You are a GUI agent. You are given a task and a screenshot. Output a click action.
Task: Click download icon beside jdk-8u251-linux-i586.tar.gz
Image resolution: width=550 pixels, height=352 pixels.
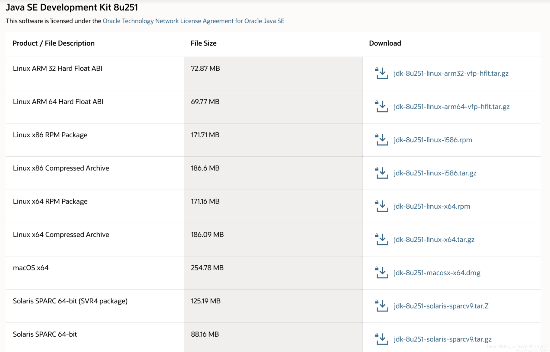click(381, 173)
